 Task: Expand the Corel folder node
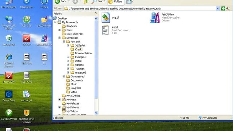(x=59, y=30)
